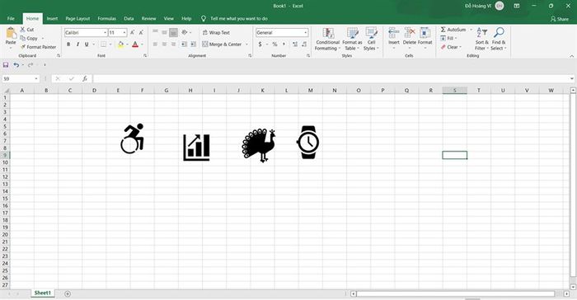The height and width of the screenshot is (300, 577).
Task: Toggle Italic formatting
Action: pos(77,45)
